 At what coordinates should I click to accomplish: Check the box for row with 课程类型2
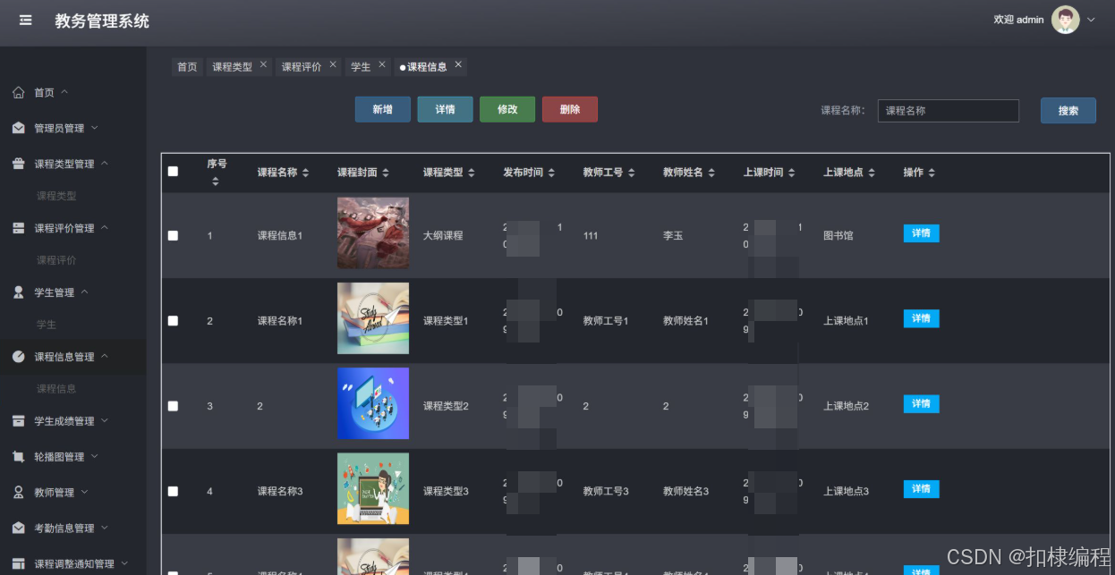click(173, 406)
